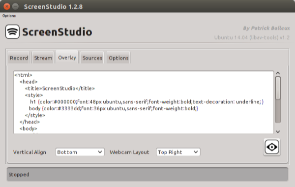The image size is (295, 187).
Task: Click the body style line in editor
Action: click(x=113, y=108)
